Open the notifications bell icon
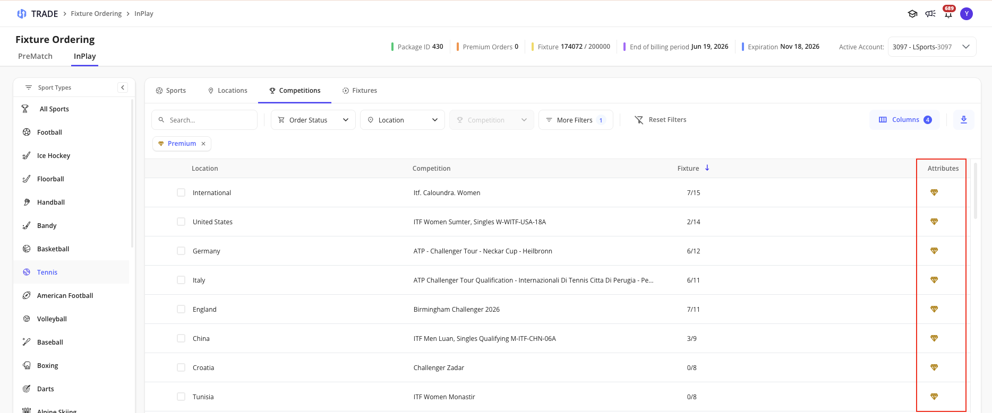 pos(948,14)
